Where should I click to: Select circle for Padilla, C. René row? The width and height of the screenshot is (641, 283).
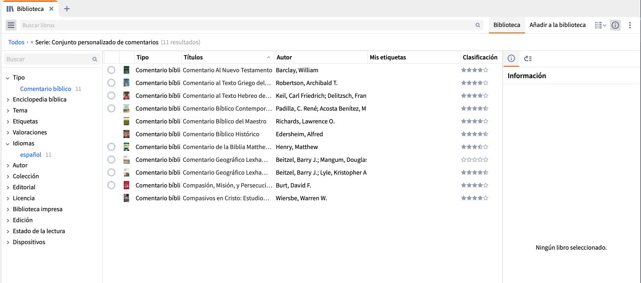click(111, 108)
